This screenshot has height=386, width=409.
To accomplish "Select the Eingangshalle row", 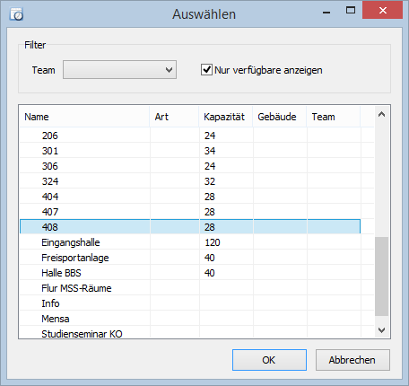I will tap(190, 242).
